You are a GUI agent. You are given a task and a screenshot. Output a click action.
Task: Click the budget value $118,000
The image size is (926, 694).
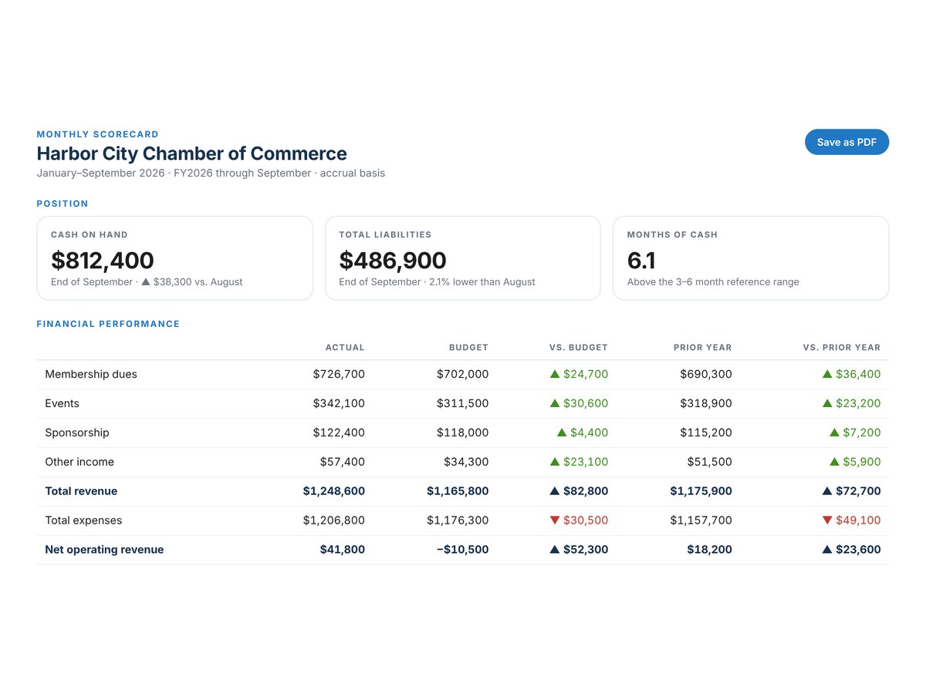(x=462, y=433)
